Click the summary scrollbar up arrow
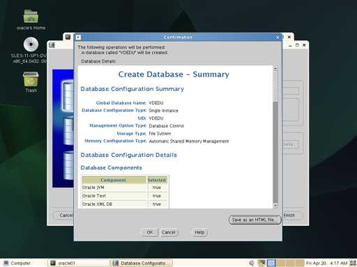This screenshot has height=267, width=357. click(x=275, y=69)
